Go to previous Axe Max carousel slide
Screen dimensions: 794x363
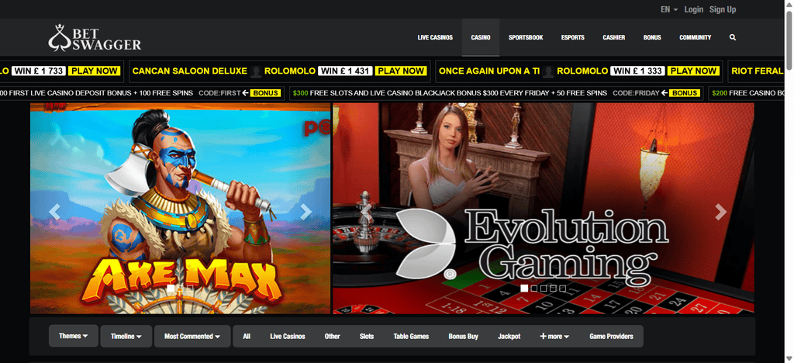55,212
